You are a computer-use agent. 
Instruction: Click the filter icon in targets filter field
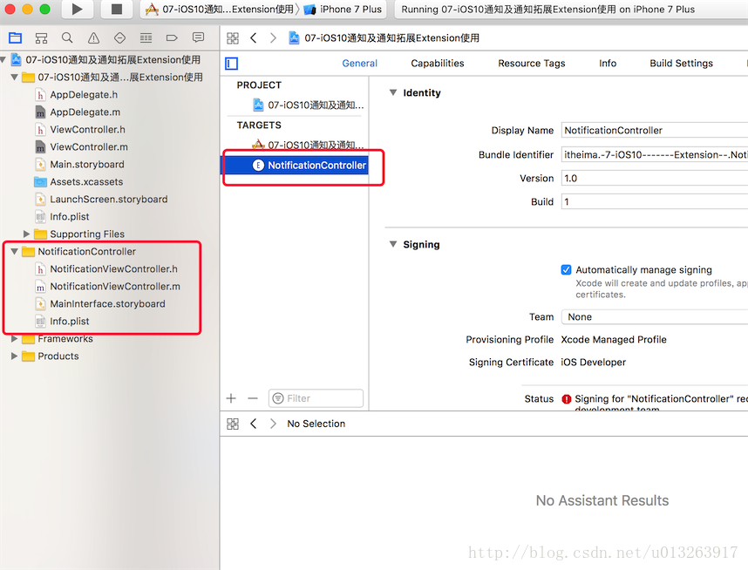(x=278, y=398)
